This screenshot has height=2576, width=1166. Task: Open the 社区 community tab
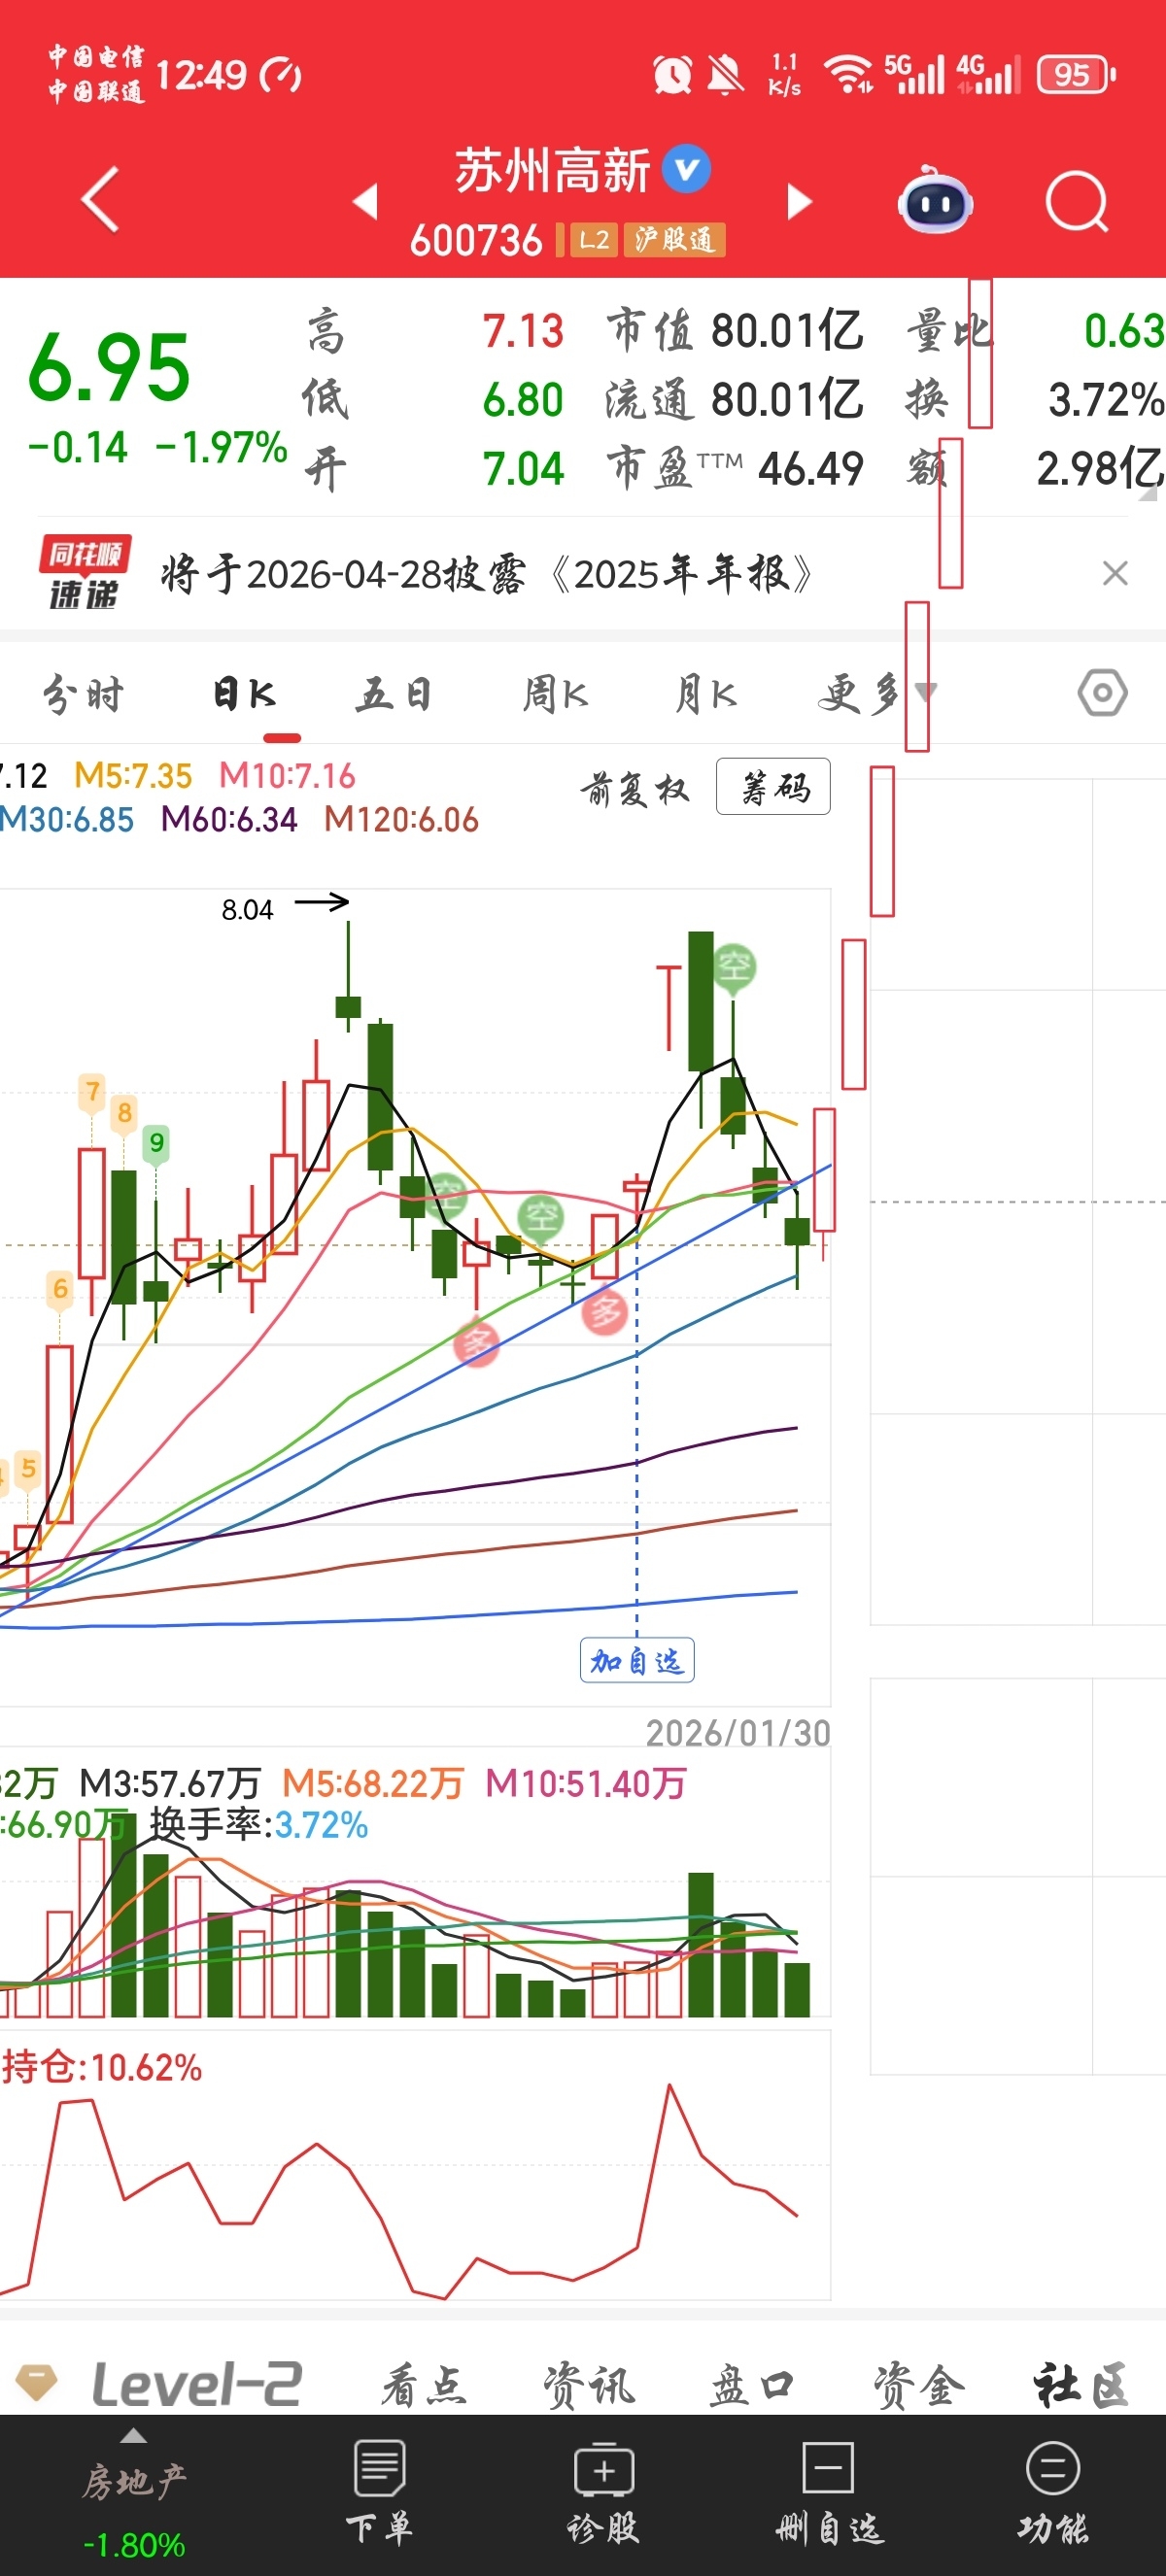(1082, 2386)
